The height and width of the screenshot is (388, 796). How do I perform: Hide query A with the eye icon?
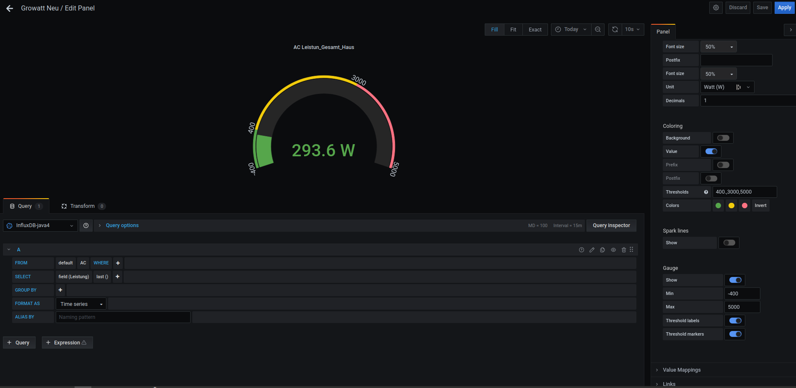pyautogui.click(x=613, y=250)
